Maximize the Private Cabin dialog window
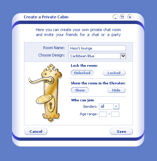The image size is (157, 161). [x=123, y=17]
